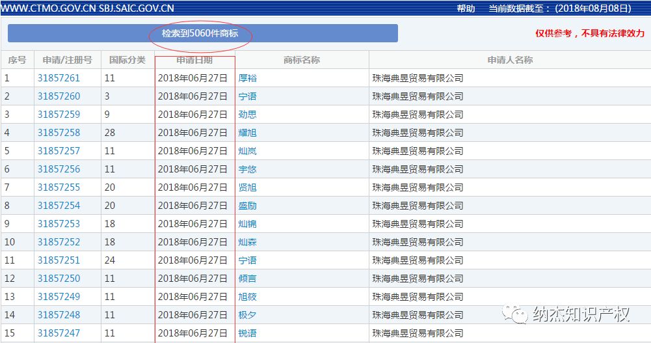Image resolution: width=651 pixels, height=343 pixels.
Task: Click the WeChat logo icon in the watermark
Action: tap(520, 315)
